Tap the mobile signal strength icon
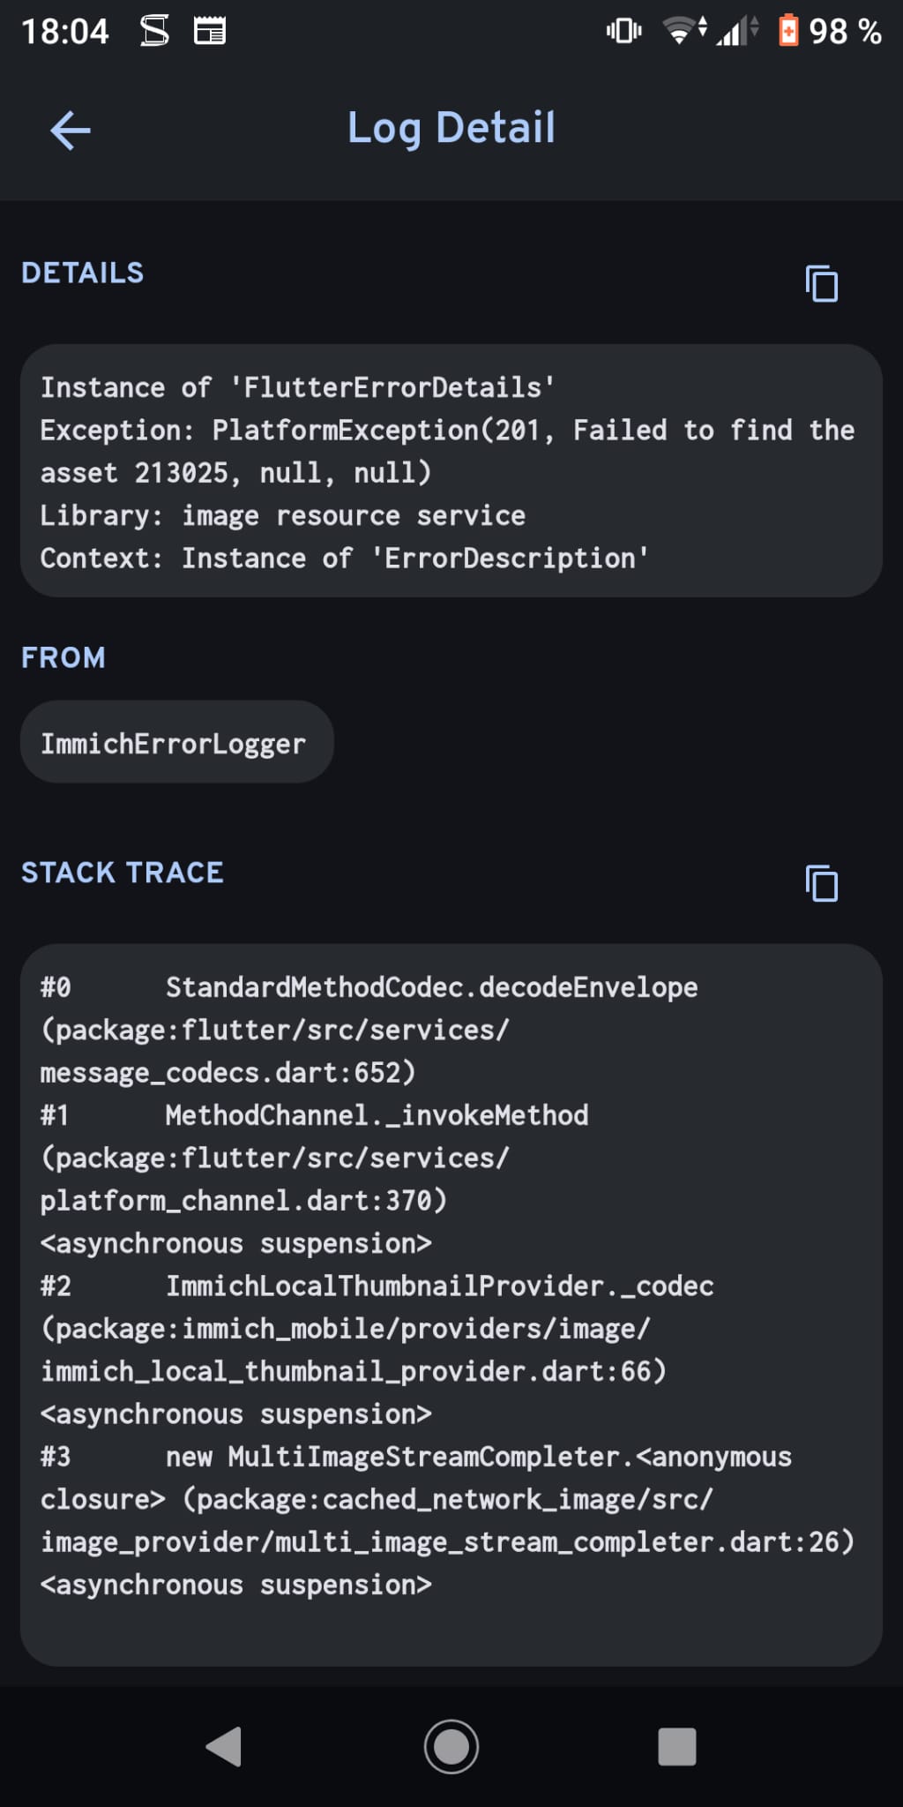 tap(735, 32)
